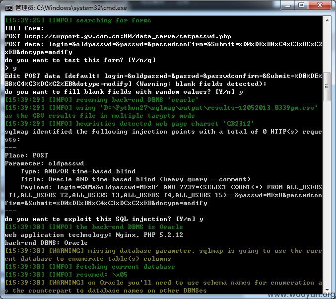Click the 'T1,ALL_USERS T2' payload continuation line

(x=165, y=195)
